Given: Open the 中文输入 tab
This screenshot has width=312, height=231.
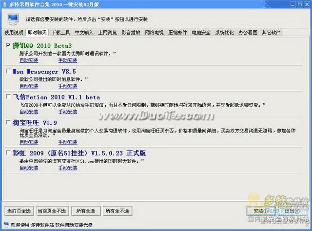Looking at the screenshot, I should click(x=84, y=33).
